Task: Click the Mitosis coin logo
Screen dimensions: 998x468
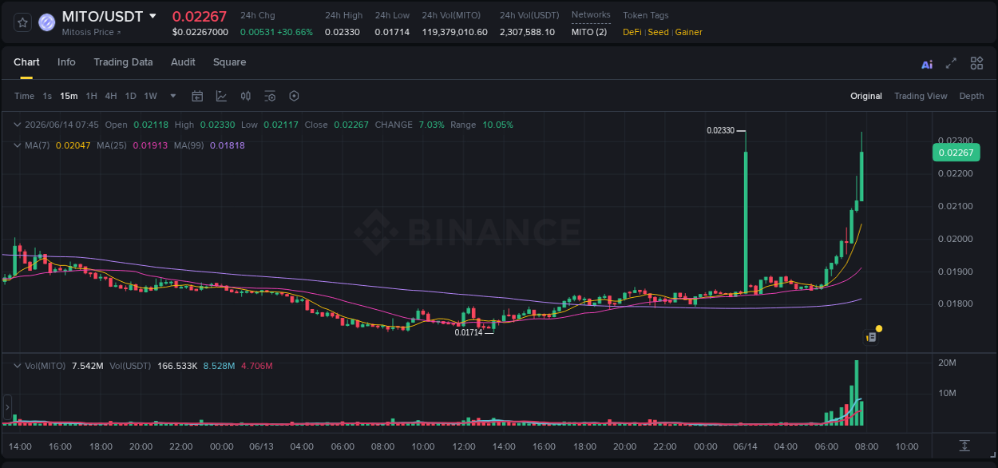Action: 46,22
